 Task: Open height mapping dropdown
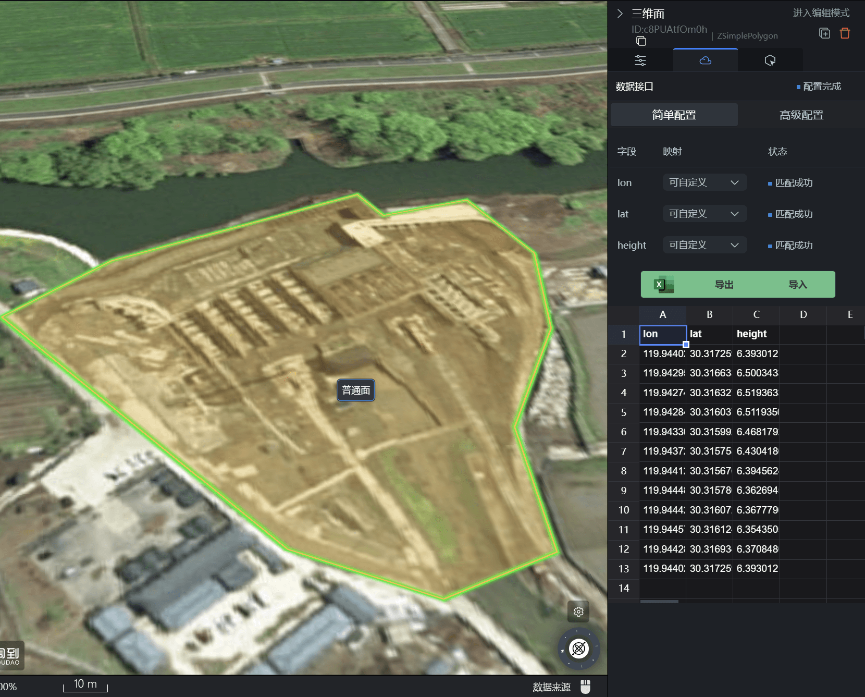705,245
